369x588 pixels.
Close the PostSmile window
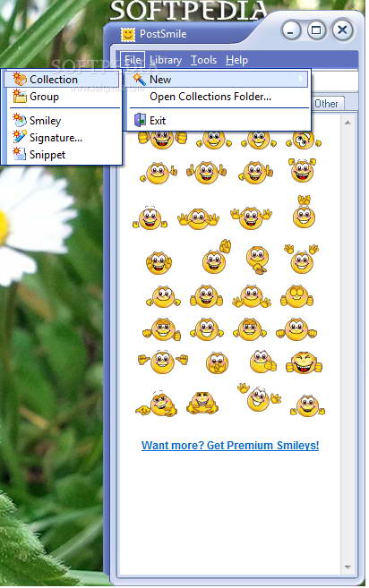342,30
